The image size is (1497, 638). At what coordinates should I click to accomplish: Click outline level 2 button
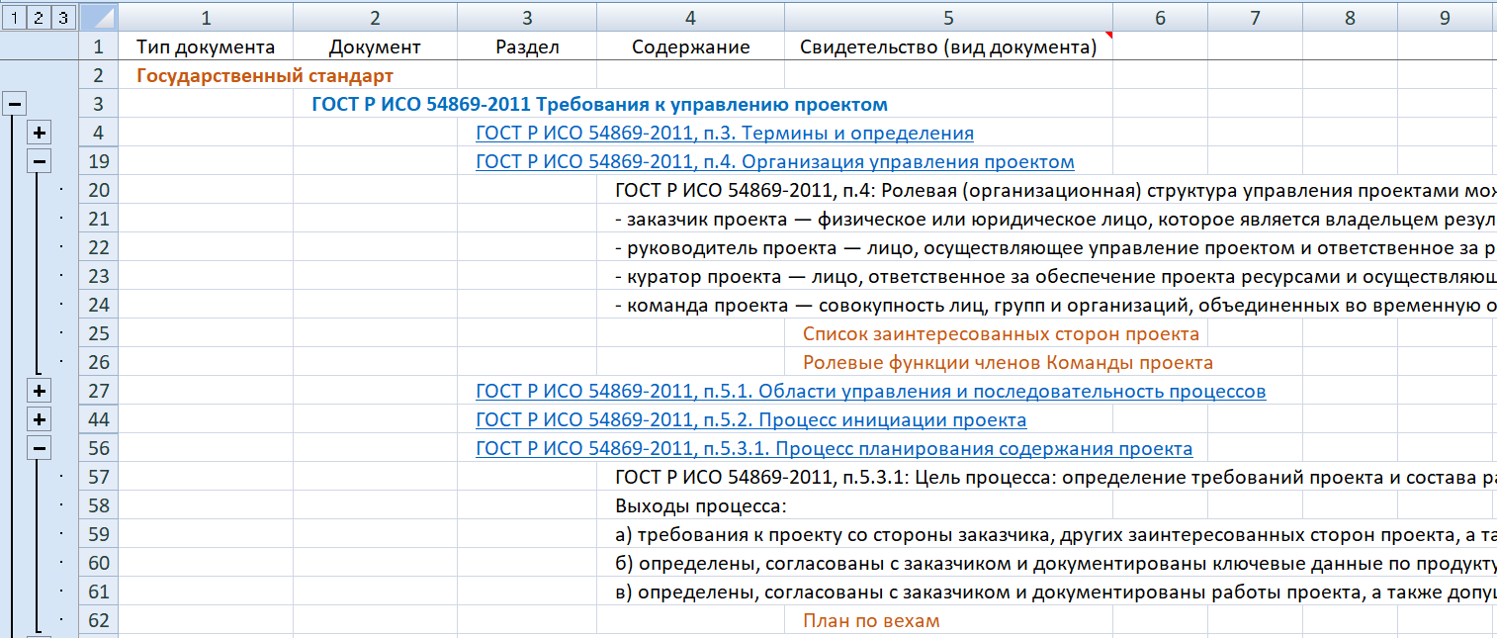(x=38, y=17)
